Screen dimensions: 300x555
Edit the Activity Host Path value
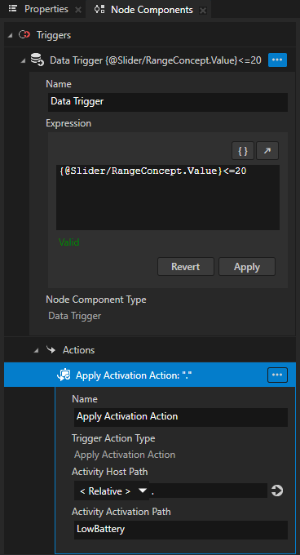tap(208, 491)
